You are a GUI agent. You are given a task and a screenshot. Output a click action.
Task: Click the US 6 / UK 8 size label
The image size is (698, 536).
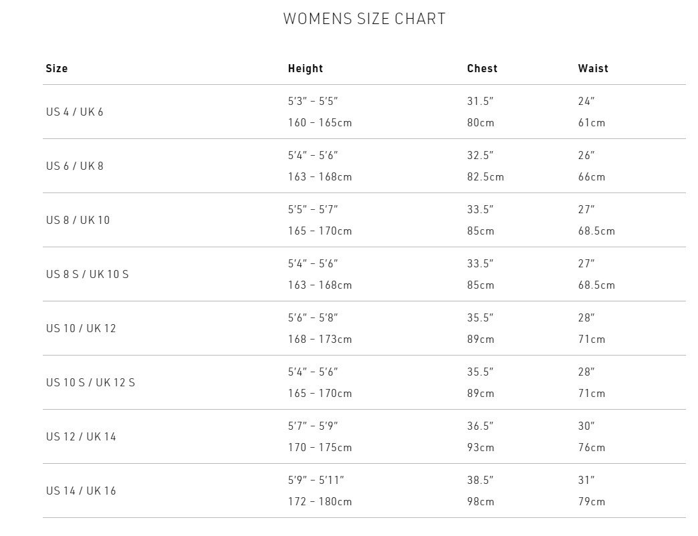[74, 166]
